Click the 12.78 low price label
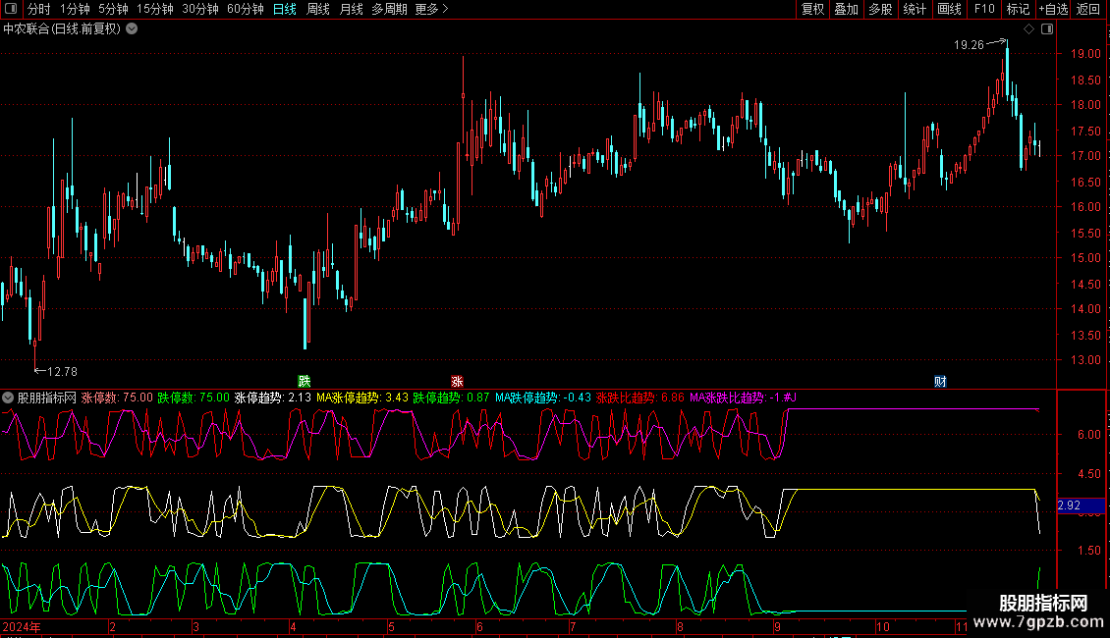The height and width of the screenshot is (638, 1110). point(62,371)
